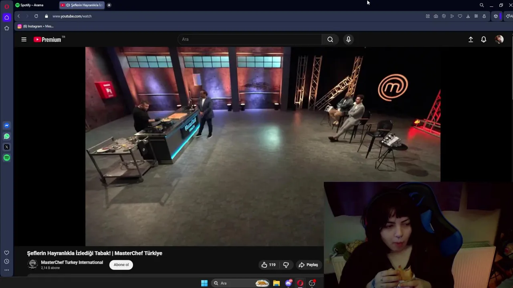Open YouTube notifications bell
513x288 pixels.
[484, 39]
